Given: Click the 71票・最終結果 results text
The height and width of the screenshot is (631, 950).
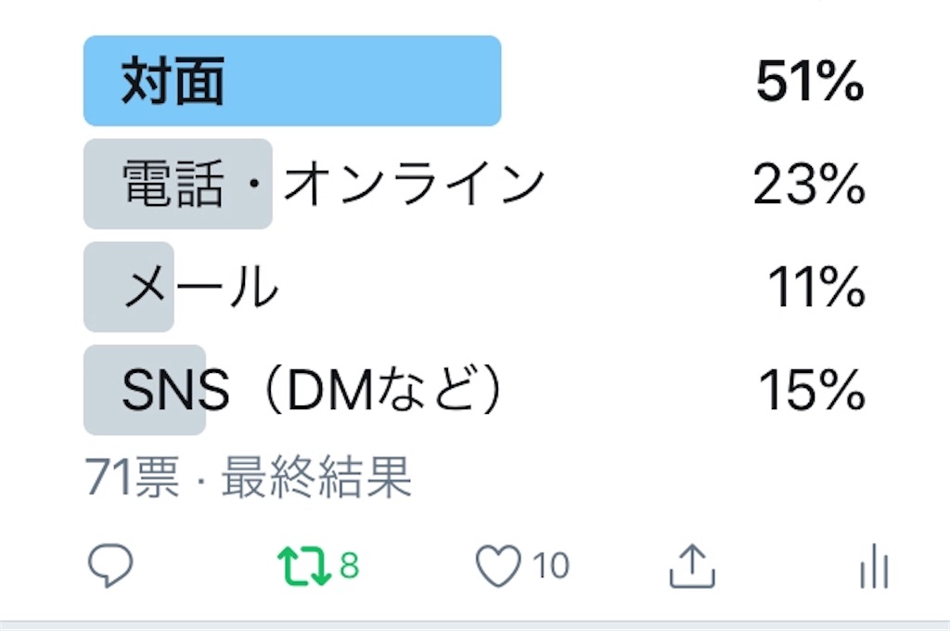Looking at the screenshot, I should [250, 476].
